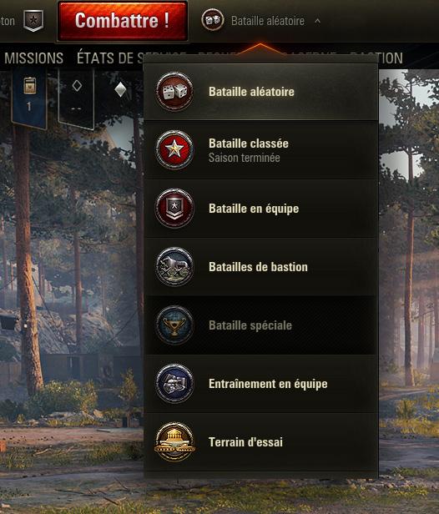
Task: Click the bull emblem Batailles de bastion icon
Action: [x=174, y=266]
